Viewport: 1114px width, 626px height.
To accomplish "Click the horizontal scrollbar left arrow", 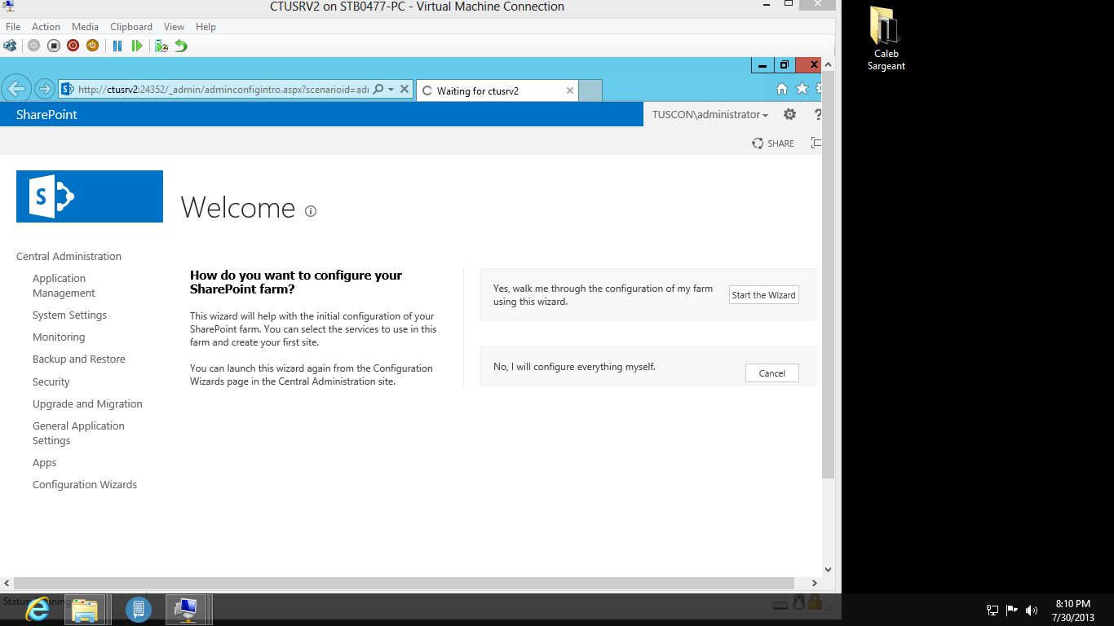I will coord(7,583).
